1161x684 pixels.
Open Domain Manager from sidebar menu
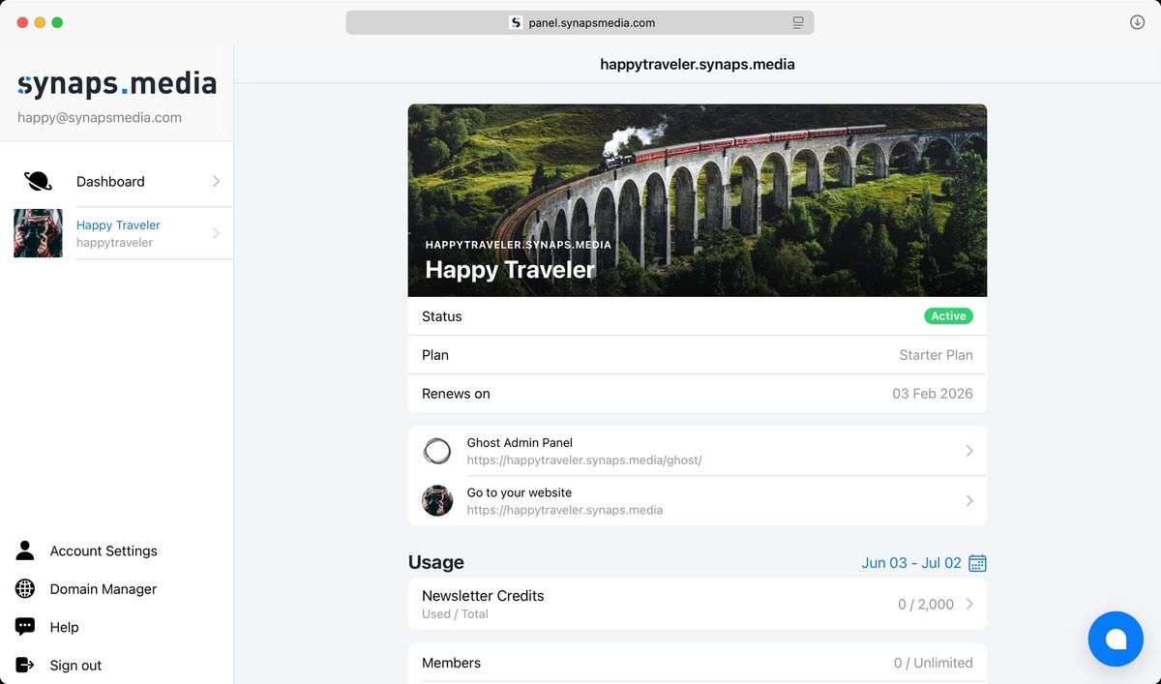(x=103, y=588)
